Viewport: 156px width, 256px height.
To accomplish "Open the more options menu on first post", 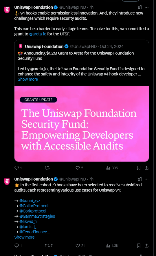I will pos(146,7).
